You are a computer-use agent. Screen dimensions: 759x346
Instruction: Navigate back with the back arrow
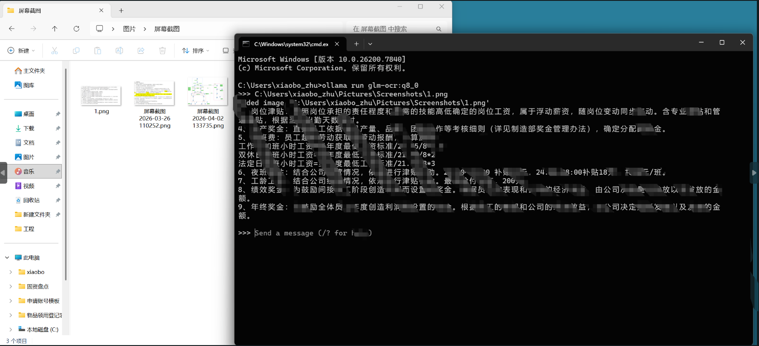[x=12, y=29]
